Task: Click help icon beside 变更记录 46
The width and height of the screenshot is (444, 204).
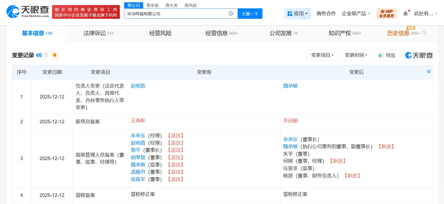Action: [x=46, y=55]
